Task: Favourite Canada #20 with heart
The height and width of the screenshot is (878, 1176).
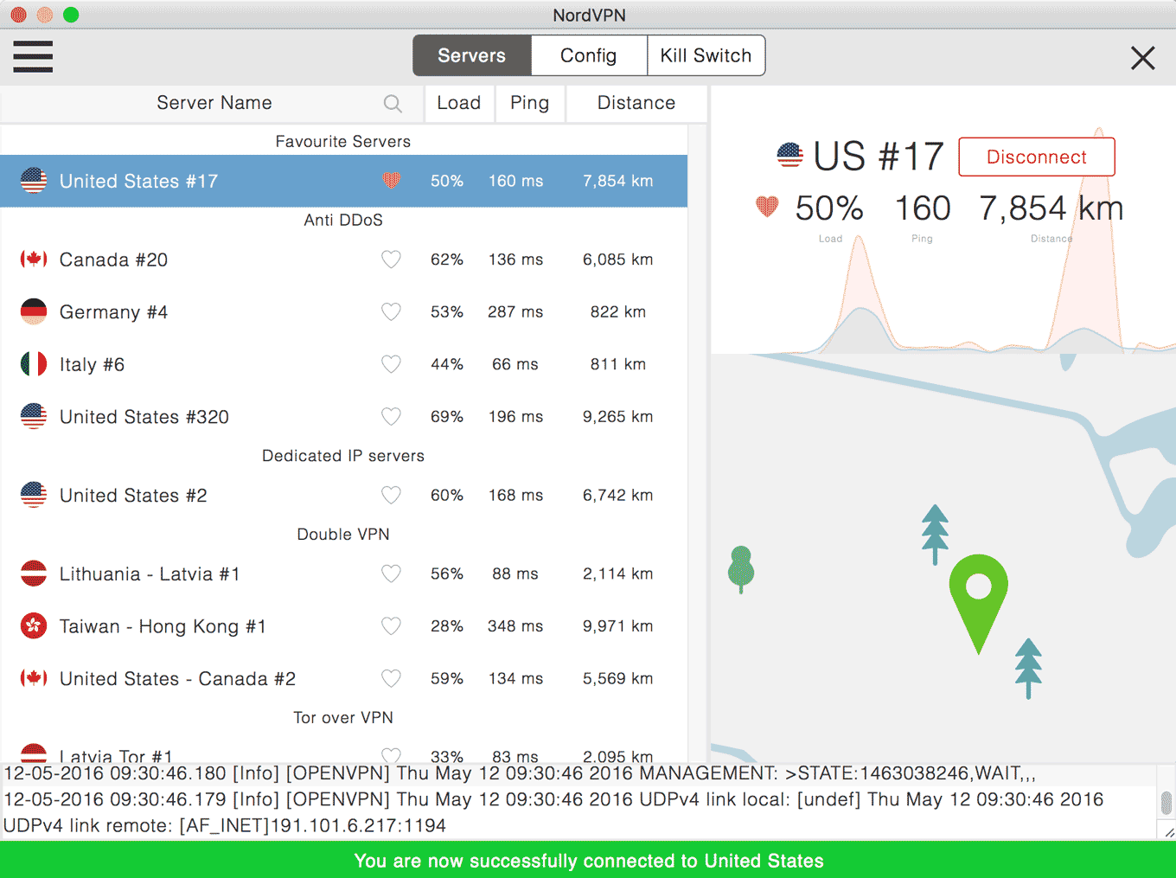Action: [x=392, y=260]
